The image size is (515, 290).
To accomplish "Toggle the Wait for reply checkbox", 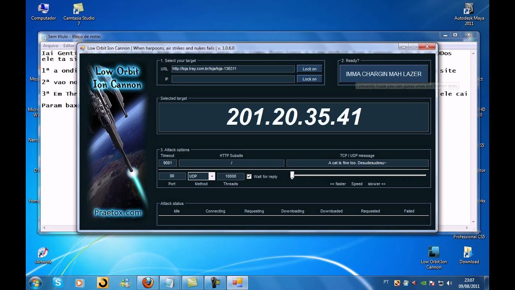I will (249, 176).
